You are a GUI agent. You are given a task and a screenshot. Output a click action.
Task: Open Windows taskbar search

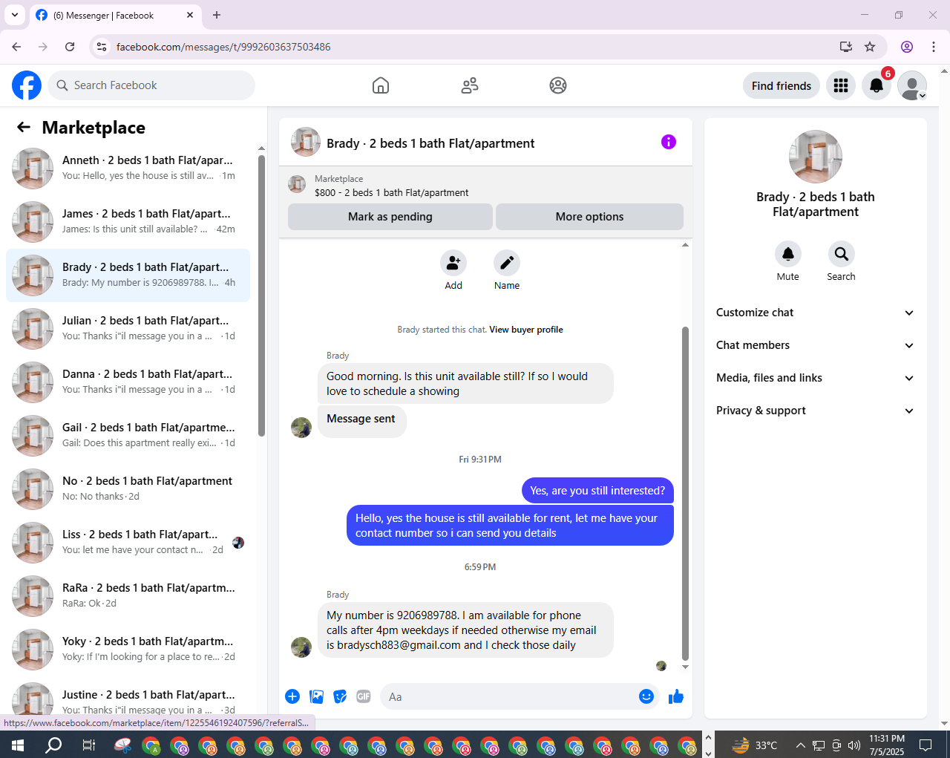tap(53, 745)
